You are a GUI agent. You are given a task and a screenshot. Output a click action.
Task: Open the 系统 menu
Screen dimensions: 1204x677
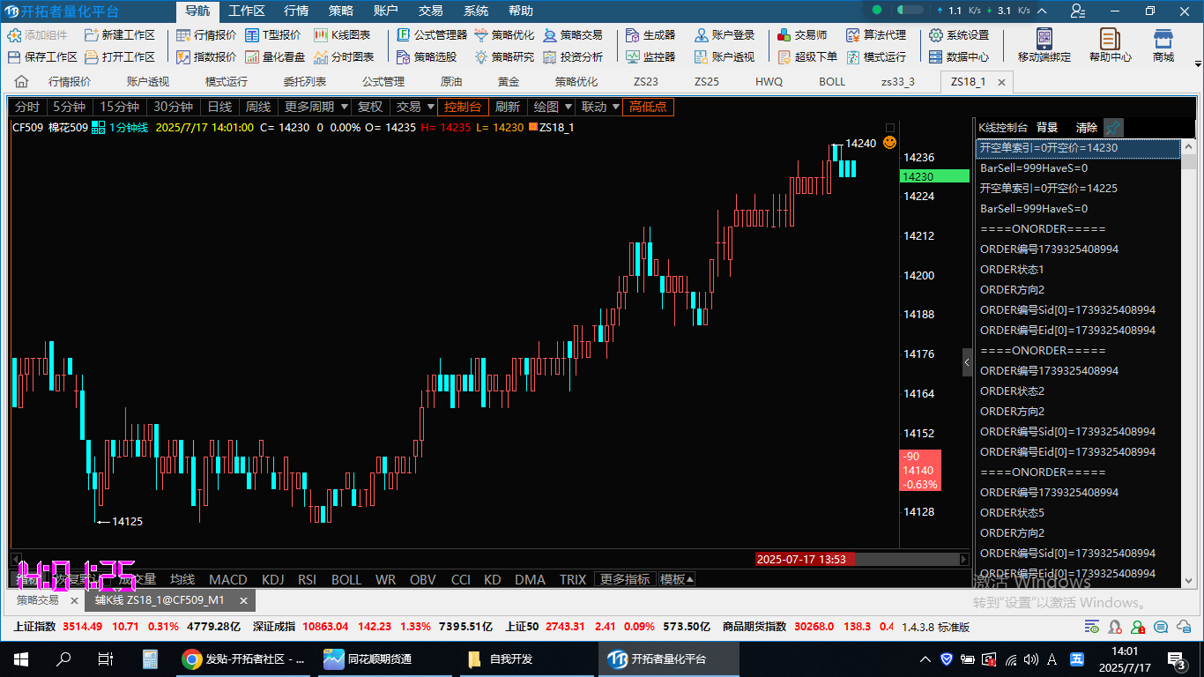click(476, 11)
